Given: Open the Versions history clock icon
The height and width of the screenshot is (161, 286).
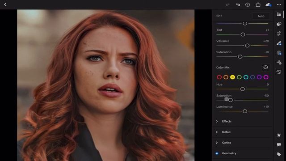Looking at the screenshot, I should click(279, 72).
